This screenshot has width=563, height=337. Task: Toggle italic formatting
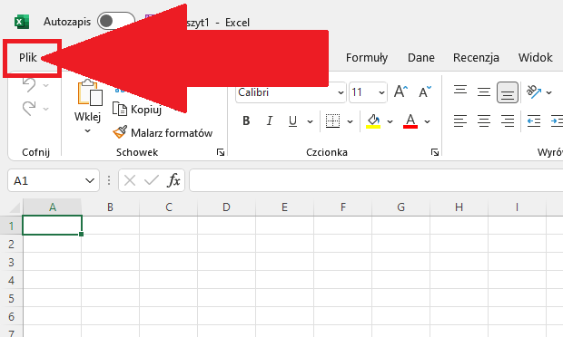270,121
